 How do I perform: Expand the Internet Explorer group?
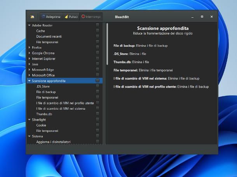[29, 58]
